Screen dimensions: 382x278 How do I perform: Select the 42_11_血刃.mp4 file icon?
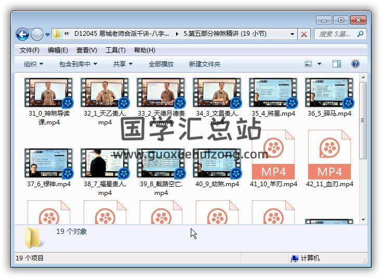pyautogui.click(x=330, y=155)
